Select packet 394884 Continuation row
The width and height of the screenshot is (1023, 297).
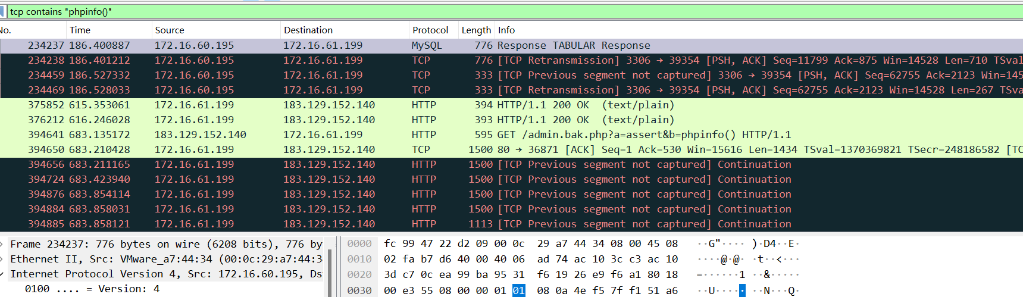(x=511, y=209)
